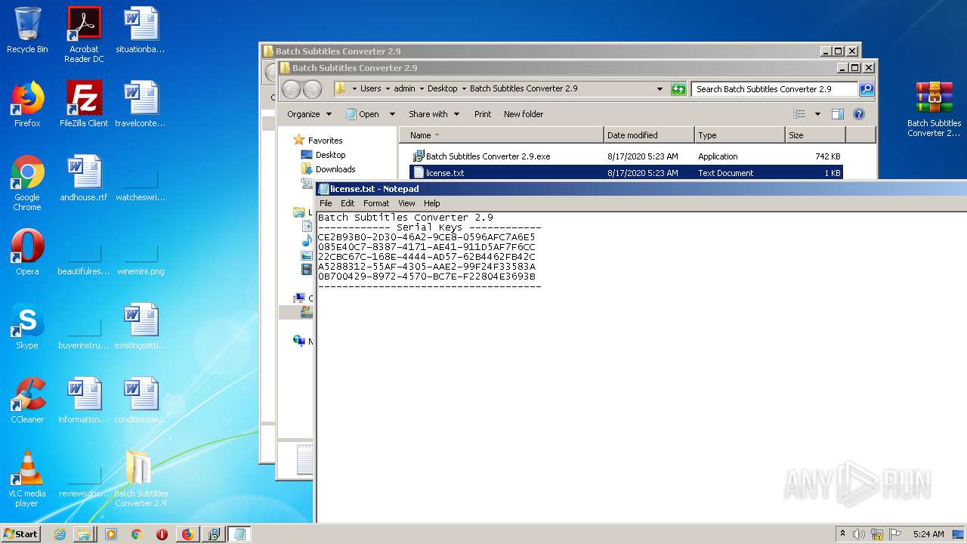Open Notepad File menu
Viewport: 967px width, 544px height.
[326, 203]
